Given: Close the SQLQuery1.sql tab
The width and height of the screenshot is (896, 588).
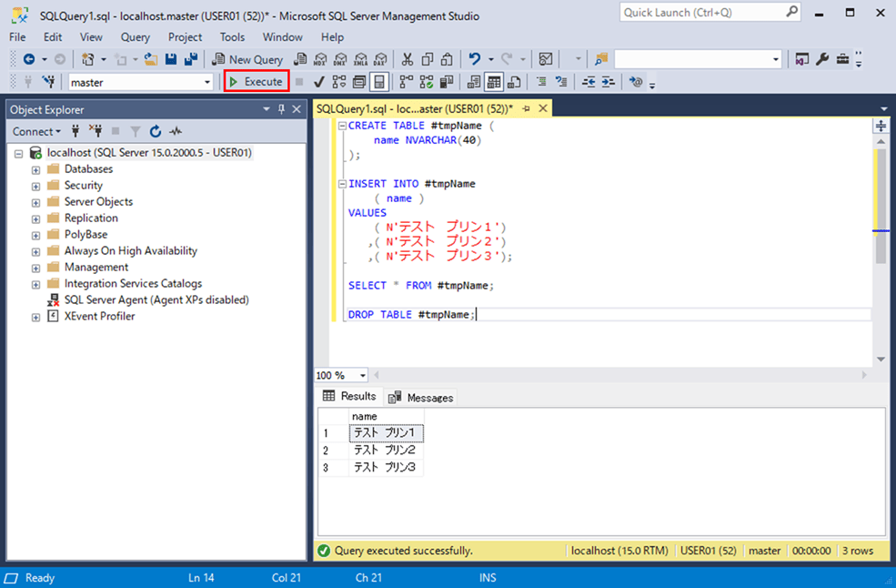Looking at the screenshot, I should click(543, 108).
